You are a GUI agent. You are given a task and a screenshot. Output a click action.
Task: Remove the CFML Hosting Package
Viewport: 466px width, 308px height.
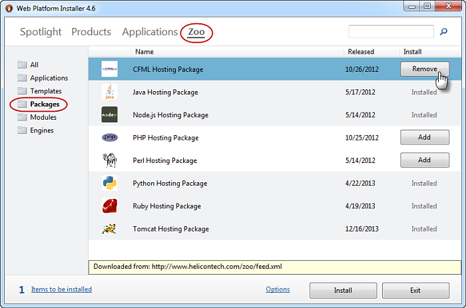pos(424,69)
